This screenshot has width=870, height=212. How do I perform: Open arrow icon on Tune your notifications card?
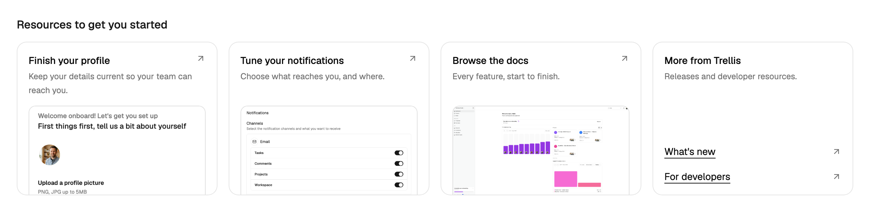pyautogui.click(x=413, y=58)
